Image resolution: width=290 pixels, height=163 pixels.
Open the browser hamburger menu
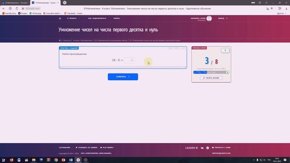[x=266, y=3]
